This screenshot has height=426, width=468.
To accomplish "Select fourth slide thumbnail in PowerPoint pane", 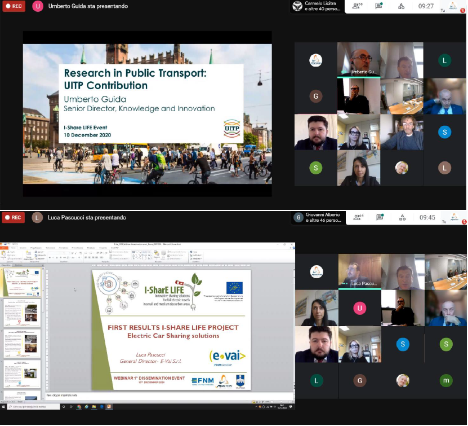I will [22, 374].
